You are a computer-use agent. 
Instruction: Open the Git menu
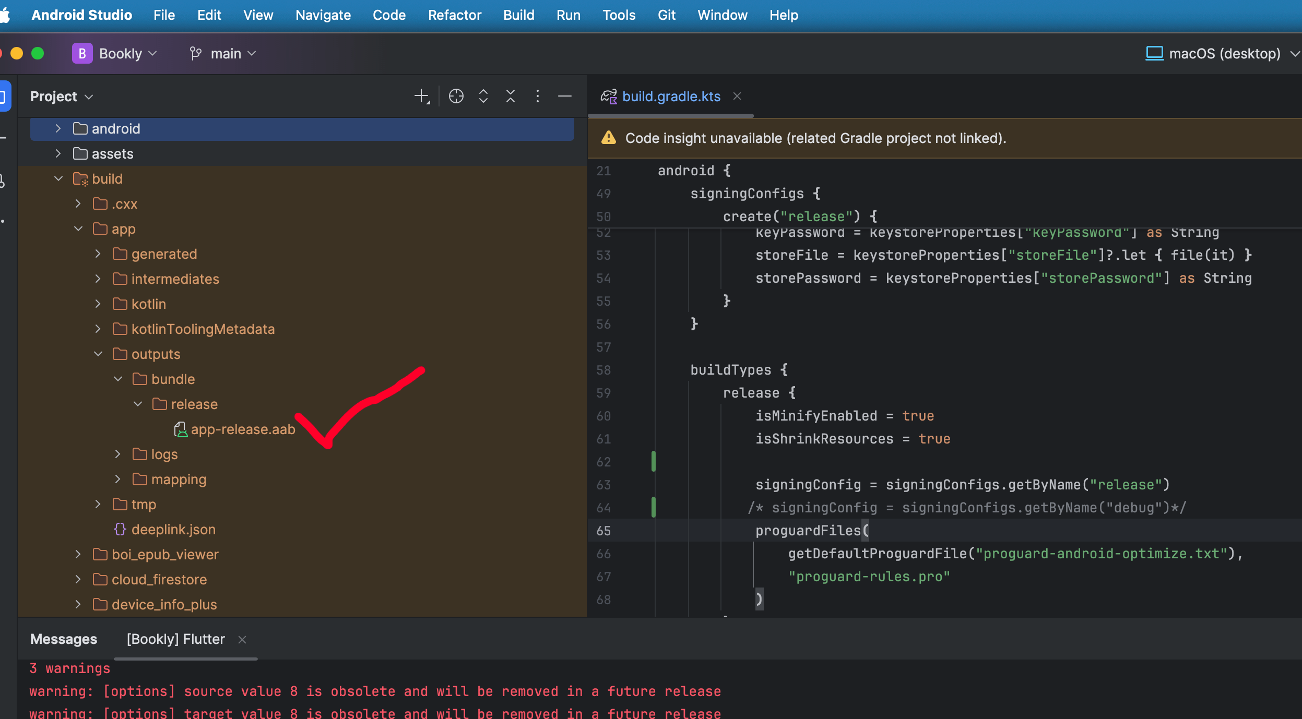coord(667,15)
